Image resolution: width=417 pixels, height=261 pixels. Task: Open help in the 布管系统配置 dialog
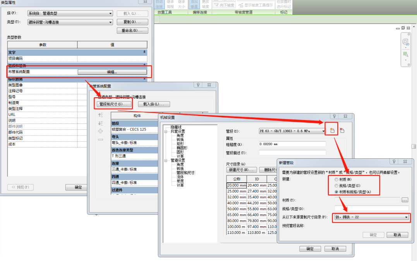click(198, 85)
